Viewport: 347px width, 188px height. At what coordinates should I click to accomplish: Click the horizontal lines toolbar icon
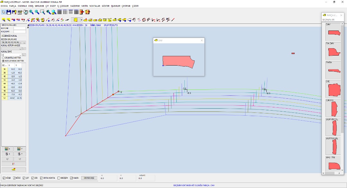pos(70,12)
